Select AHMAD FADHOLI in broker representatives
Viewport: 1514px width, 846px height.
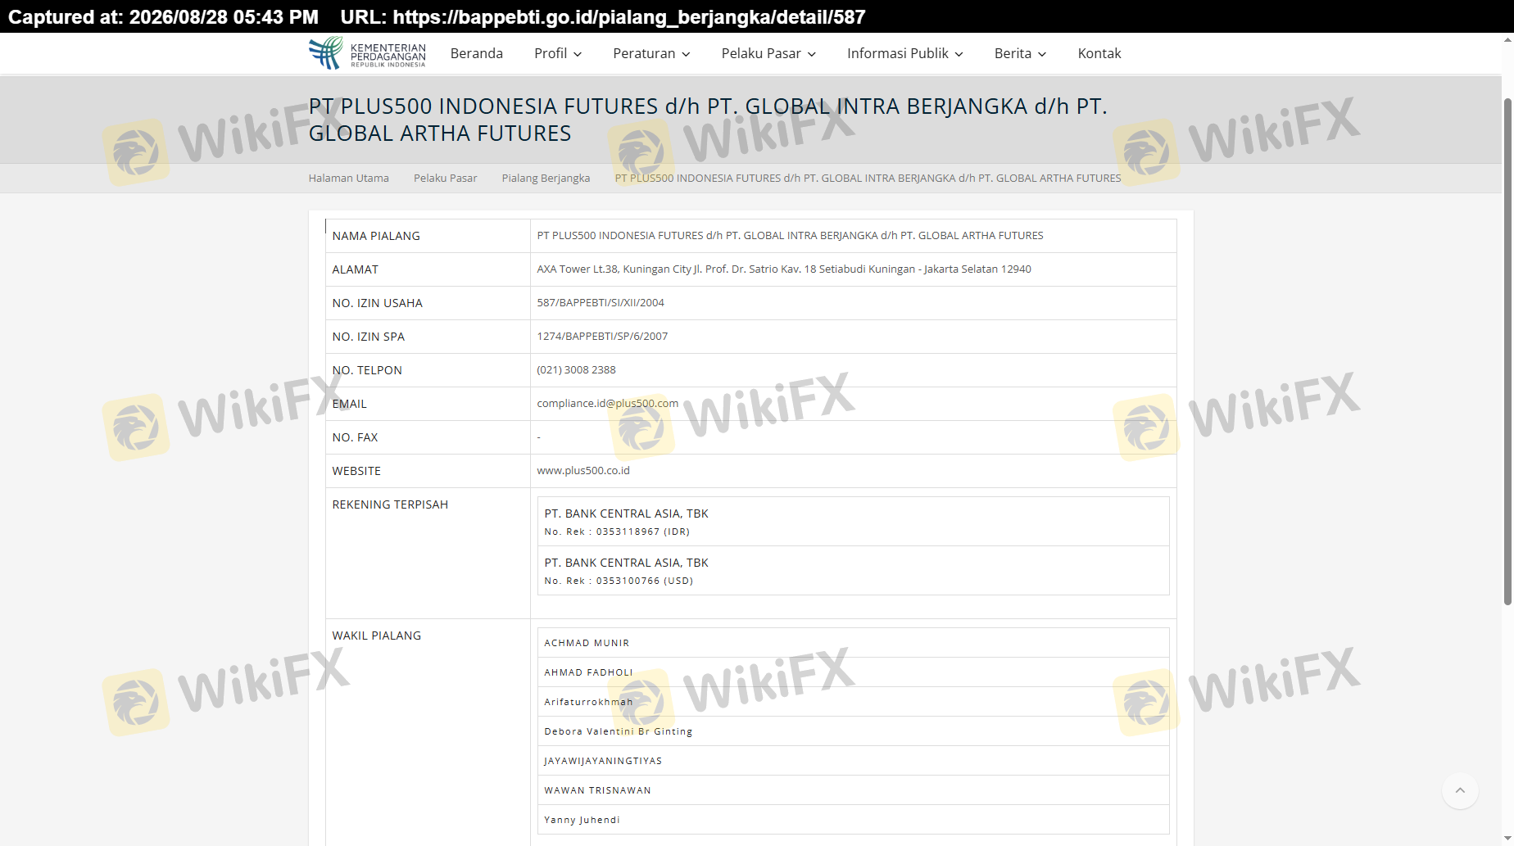(589, 672)
